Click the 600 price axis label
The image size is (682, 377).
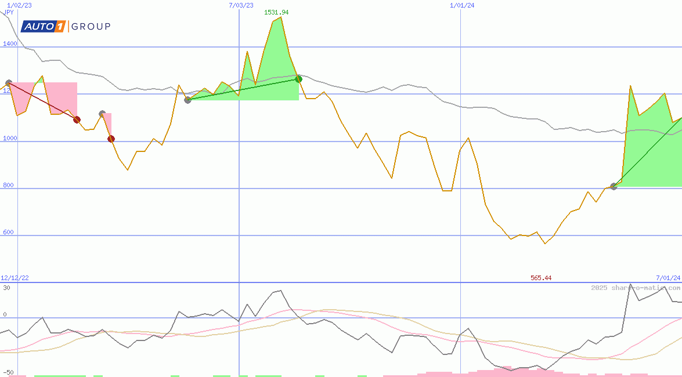tap(8, 232)
